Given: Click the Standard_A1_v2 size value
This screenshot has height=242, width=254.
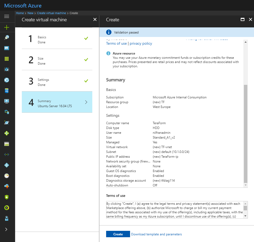Looking at the screenshot, I should [x=164, y=137].
